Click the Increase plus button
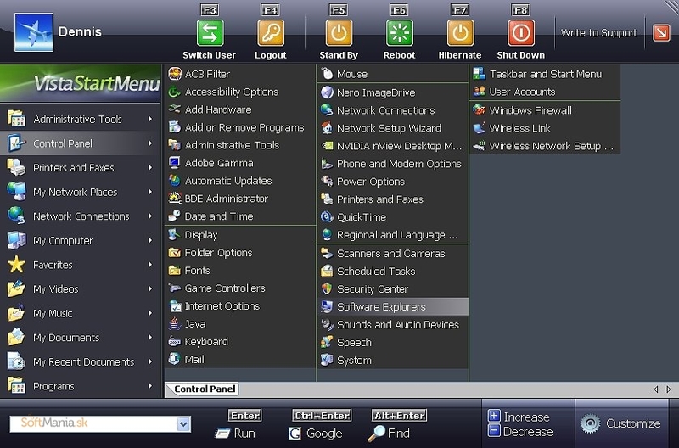679x448 pixels. click(x=495, y=417)
